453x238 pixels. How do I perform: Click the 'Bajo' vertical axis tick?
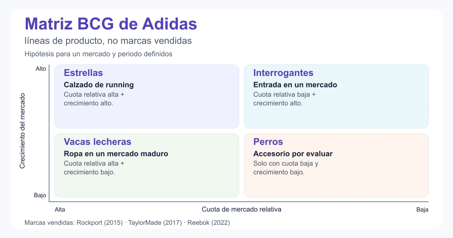(40, 195)
